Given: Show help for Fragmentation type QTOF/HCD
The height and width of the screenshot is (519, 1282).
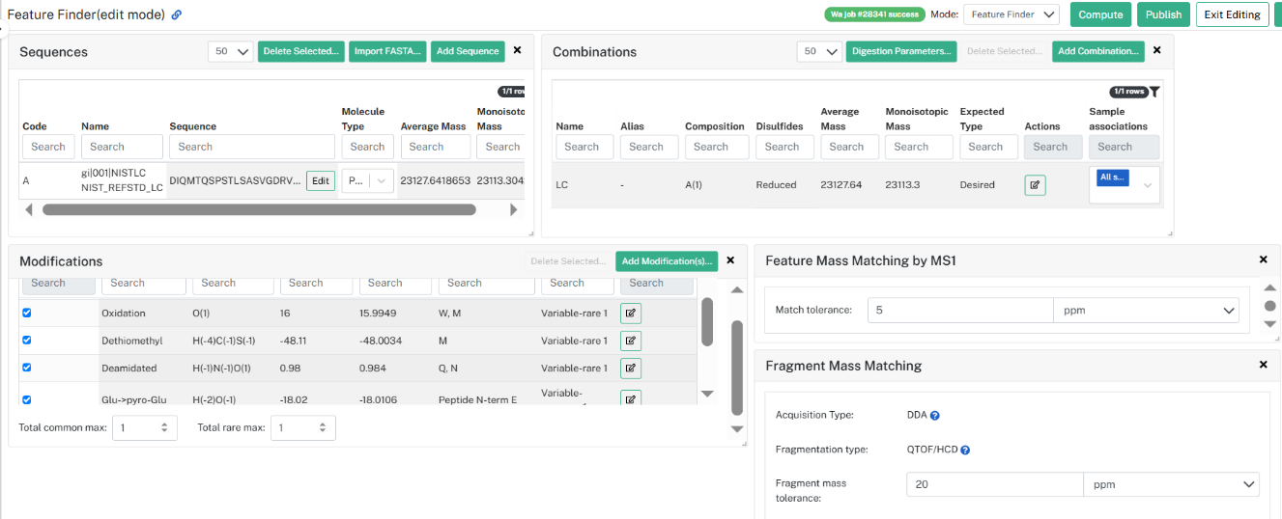Looking at the screenshot, I should click(x=965, y=450).
